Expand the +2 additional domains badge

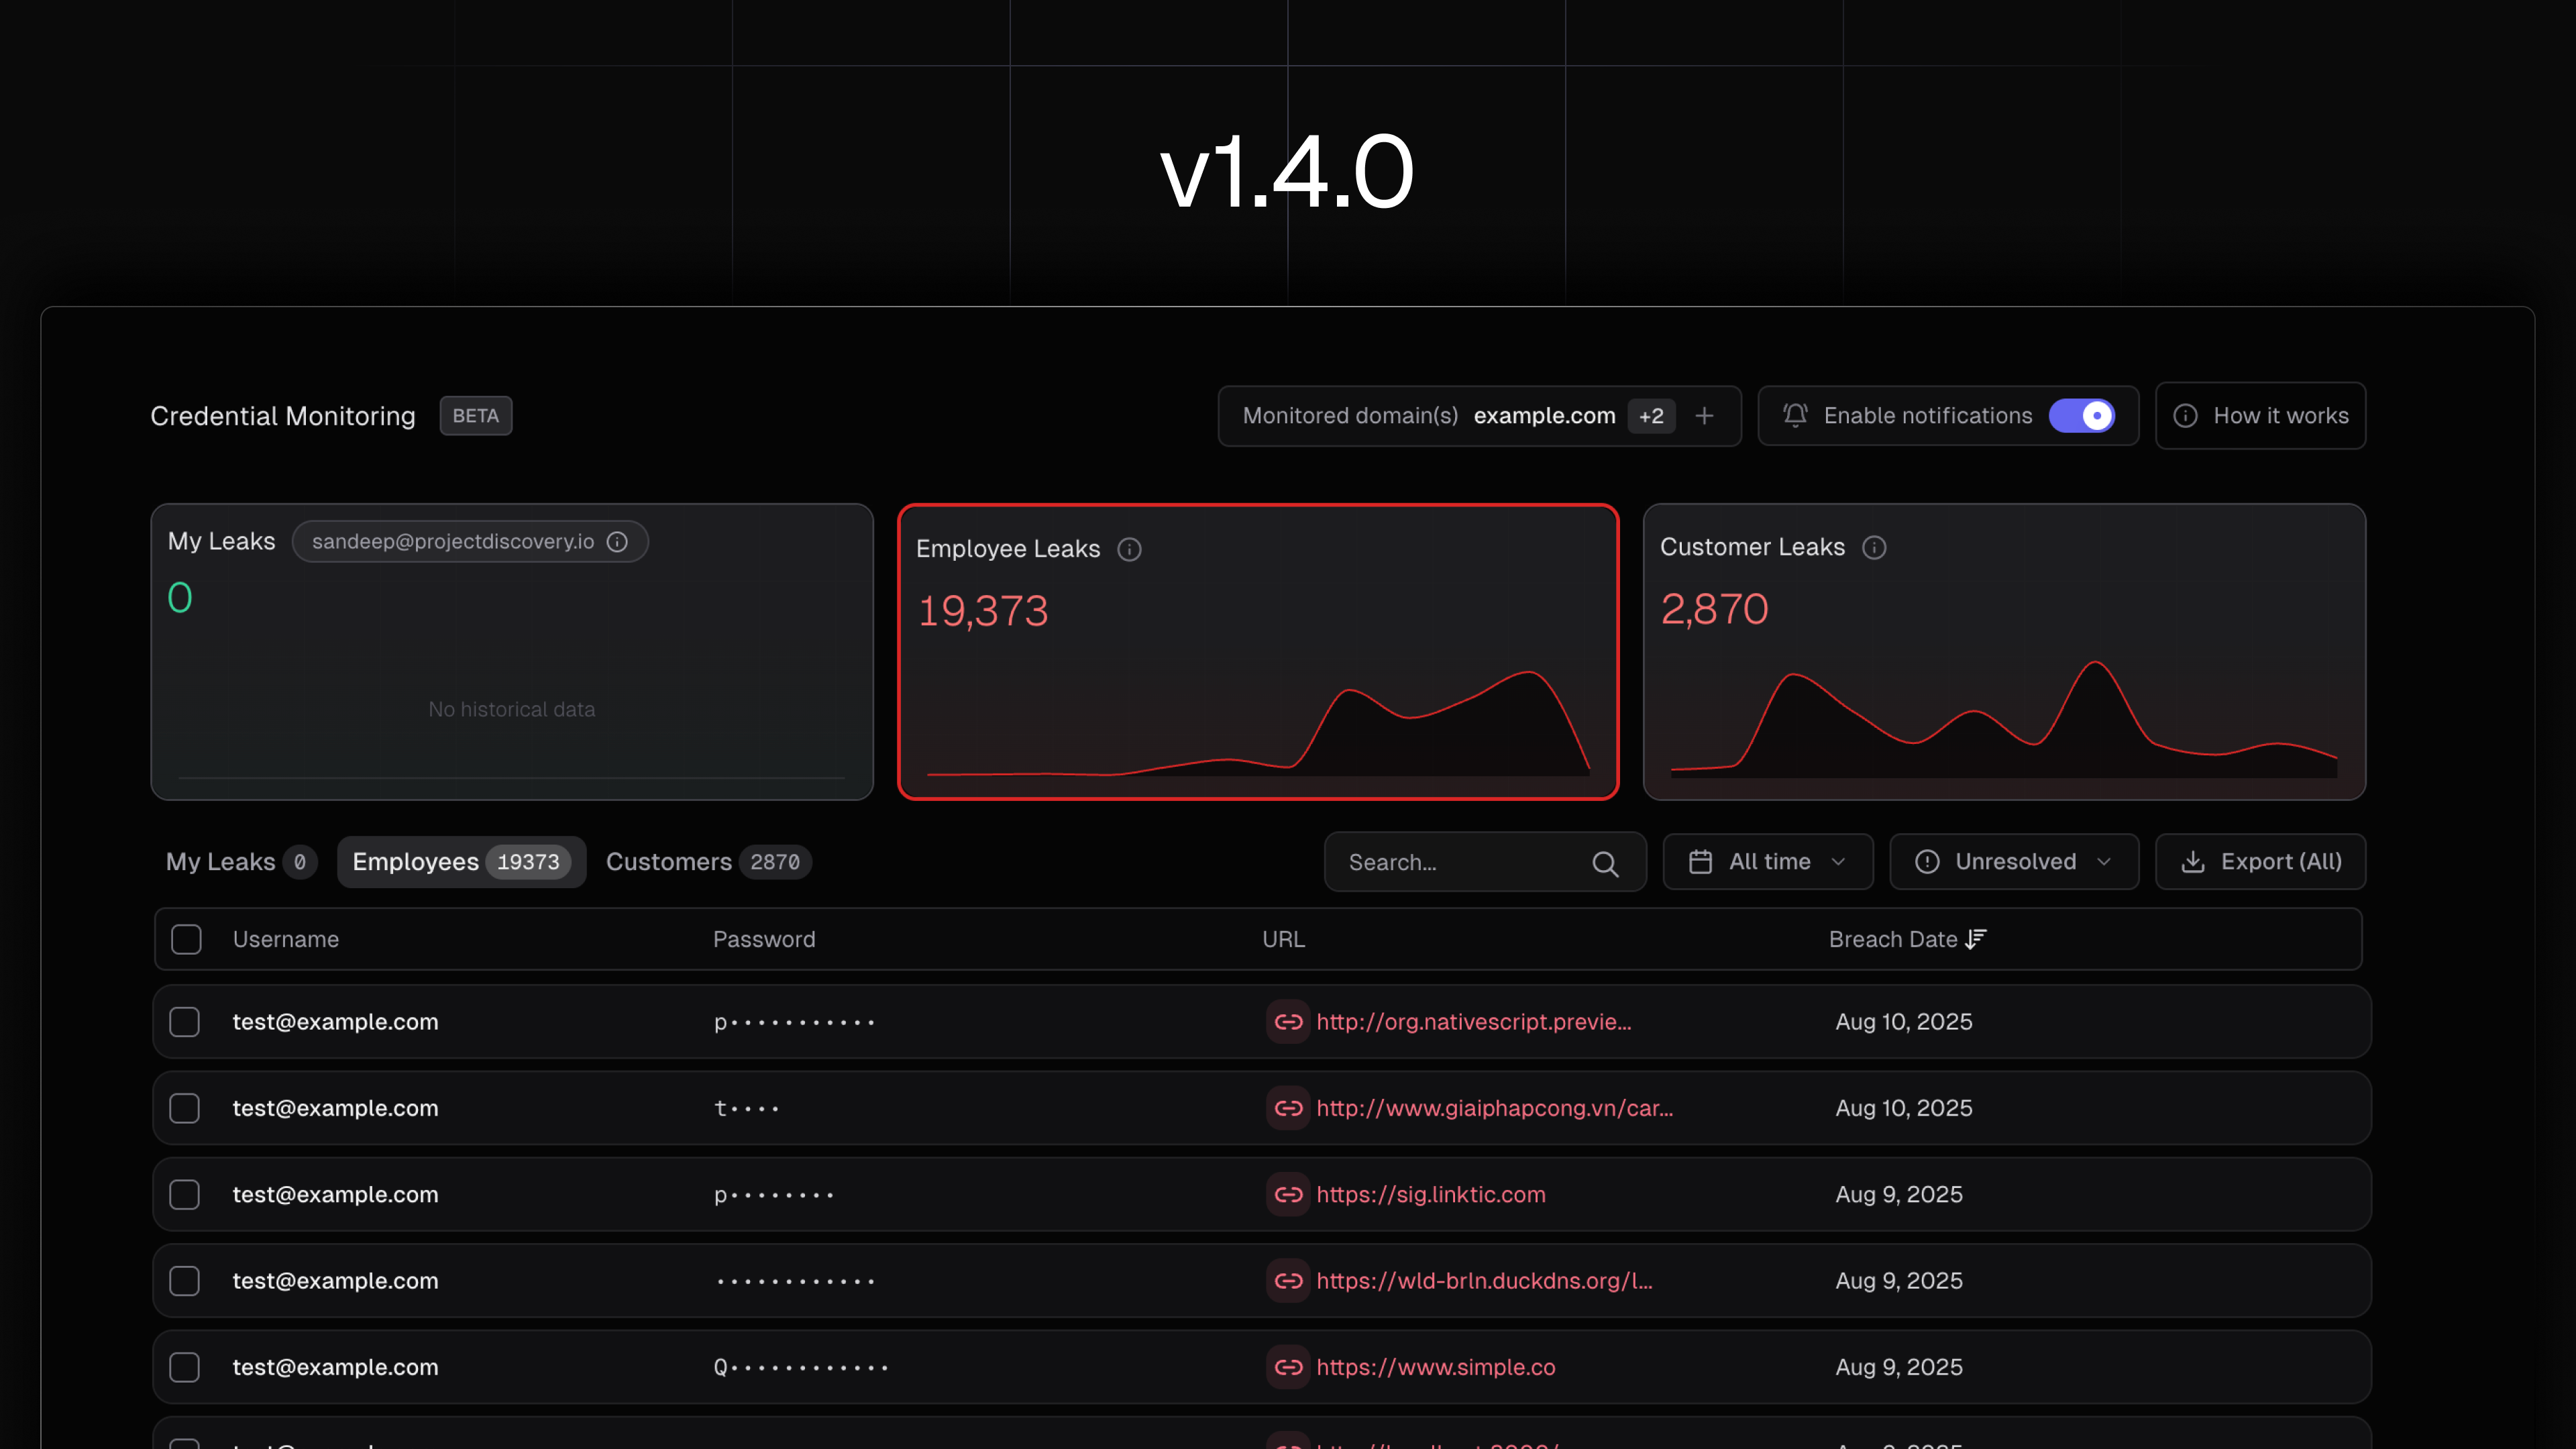tap(1651, 416)
